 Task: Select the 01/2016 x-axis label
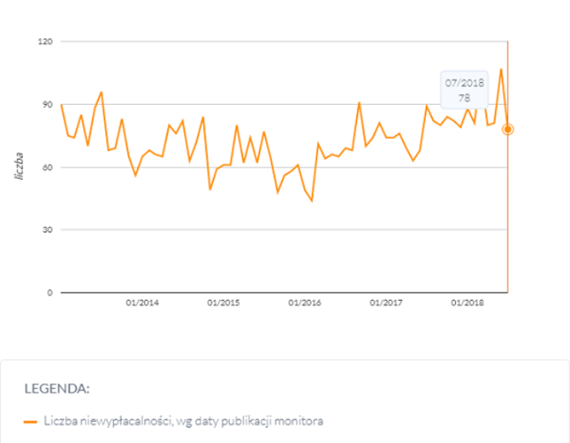coord(305,302)
